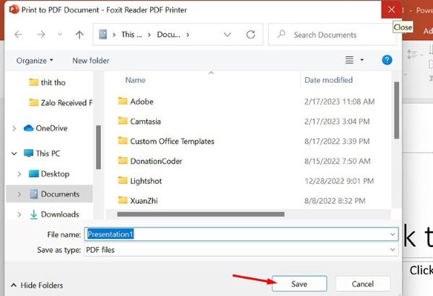
Task: Cancel the save dialog
Action: pos(363,284)
